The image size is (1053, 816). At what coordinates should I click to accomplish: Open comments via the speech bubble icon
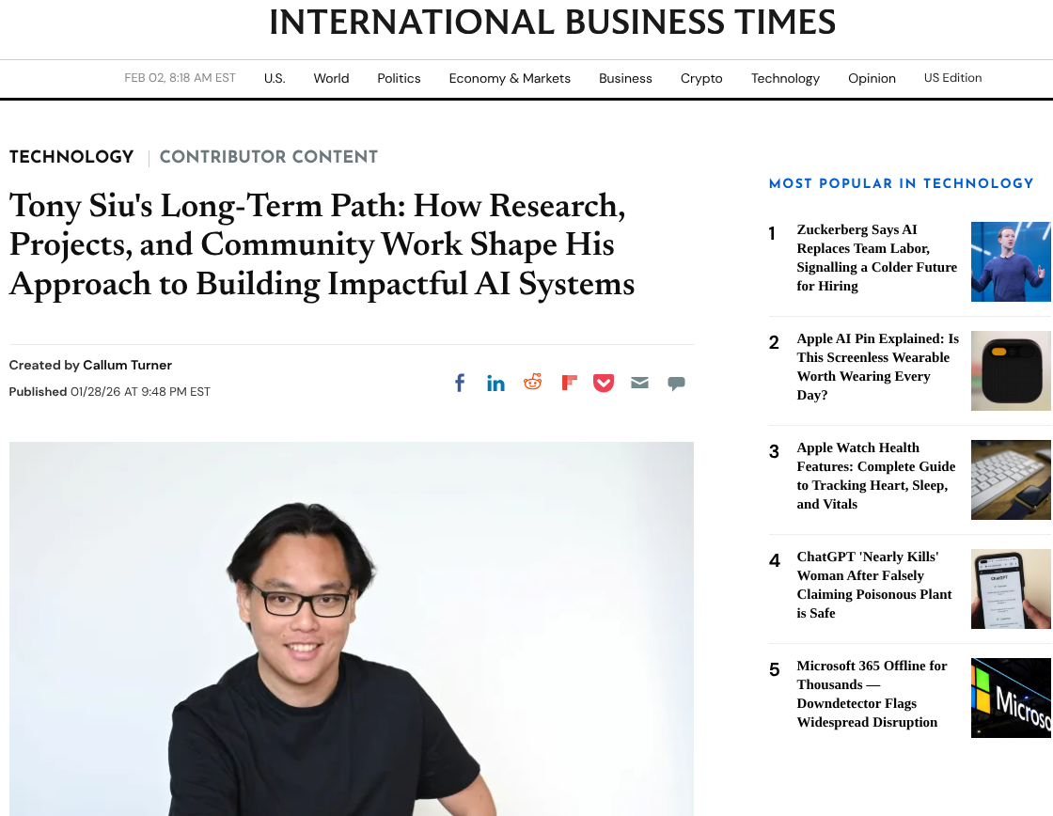(676, 383)
